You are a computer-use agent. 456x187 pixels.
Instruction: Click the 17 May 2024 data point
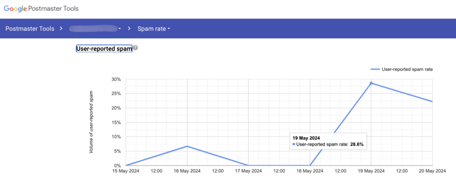tap(248, 165)
